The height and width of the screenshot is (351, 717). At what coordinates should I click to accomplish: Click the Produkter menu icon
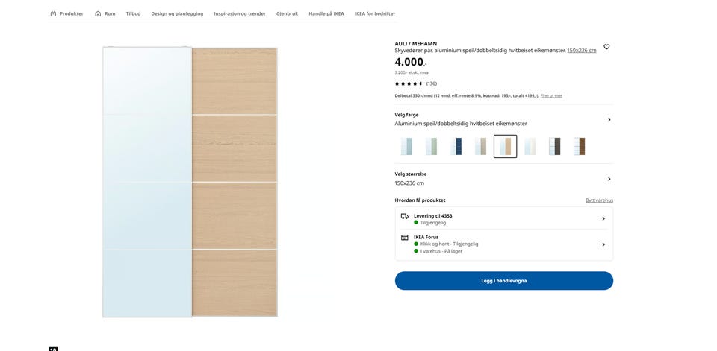click(x=53, y=13)
